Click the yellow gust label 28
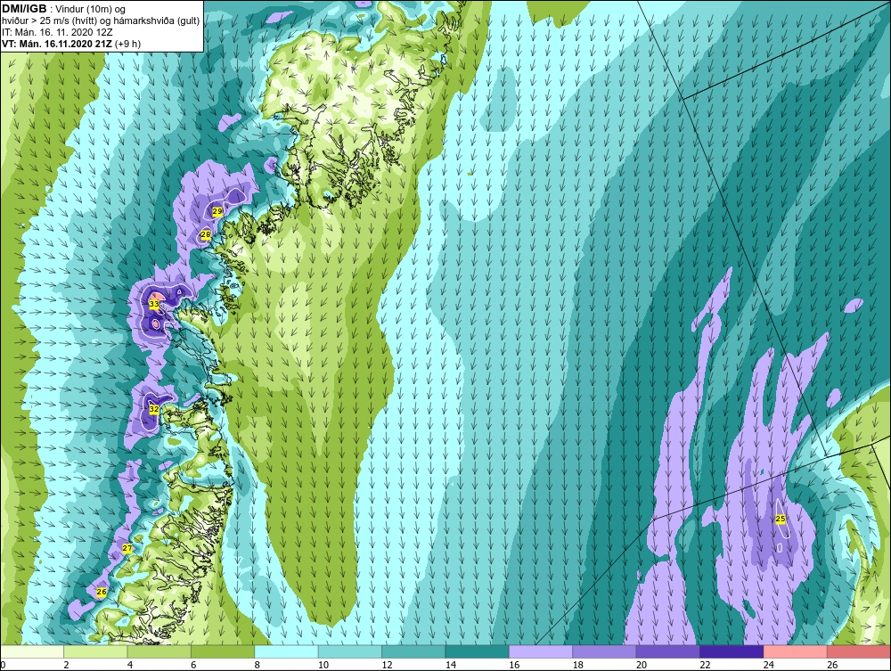Screen dimensions: 891x671 [206, 234]
